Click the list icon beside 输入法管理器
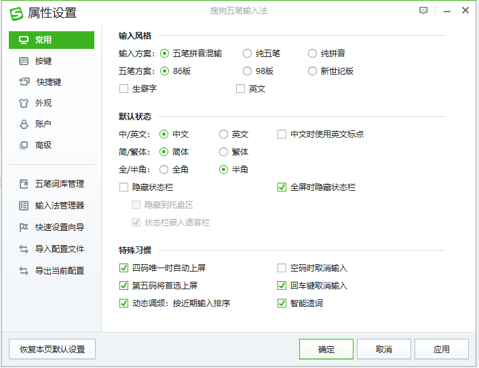Image resolution: width=479 pixels, height=368 pixels. pyautogui.click(x=24, y=206)
